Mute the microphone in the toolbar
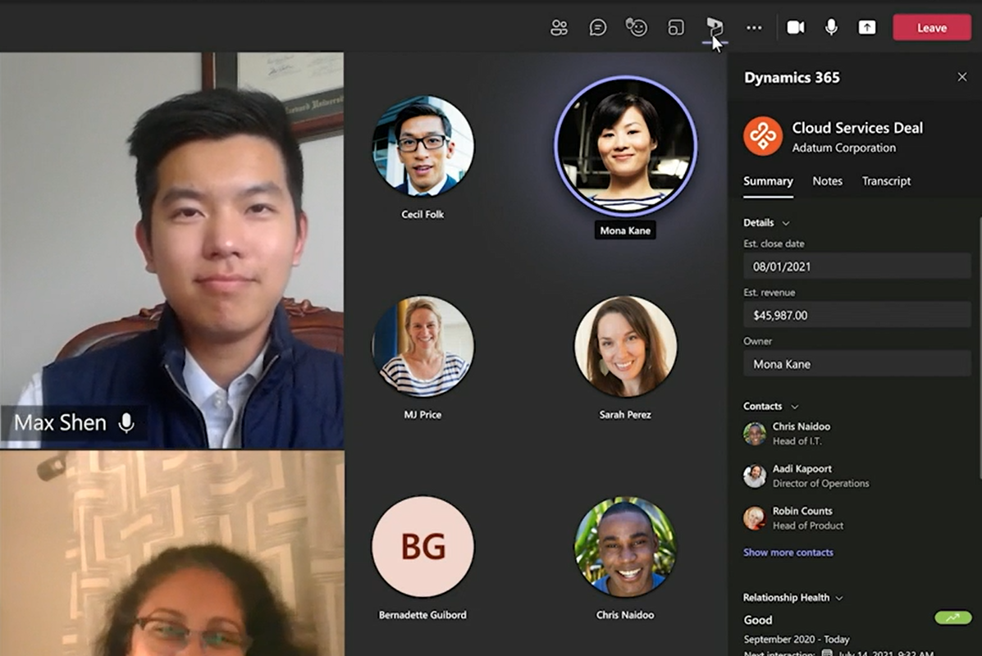The height and width of the screenshot is (656, 982). (831, 28)
